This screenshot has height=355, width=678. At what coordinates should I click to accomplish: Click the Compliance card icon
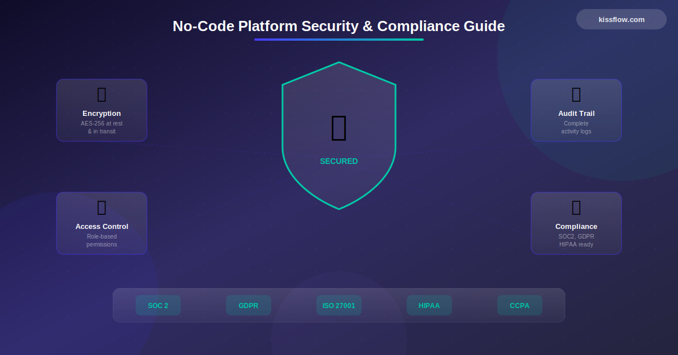[576, 207]
